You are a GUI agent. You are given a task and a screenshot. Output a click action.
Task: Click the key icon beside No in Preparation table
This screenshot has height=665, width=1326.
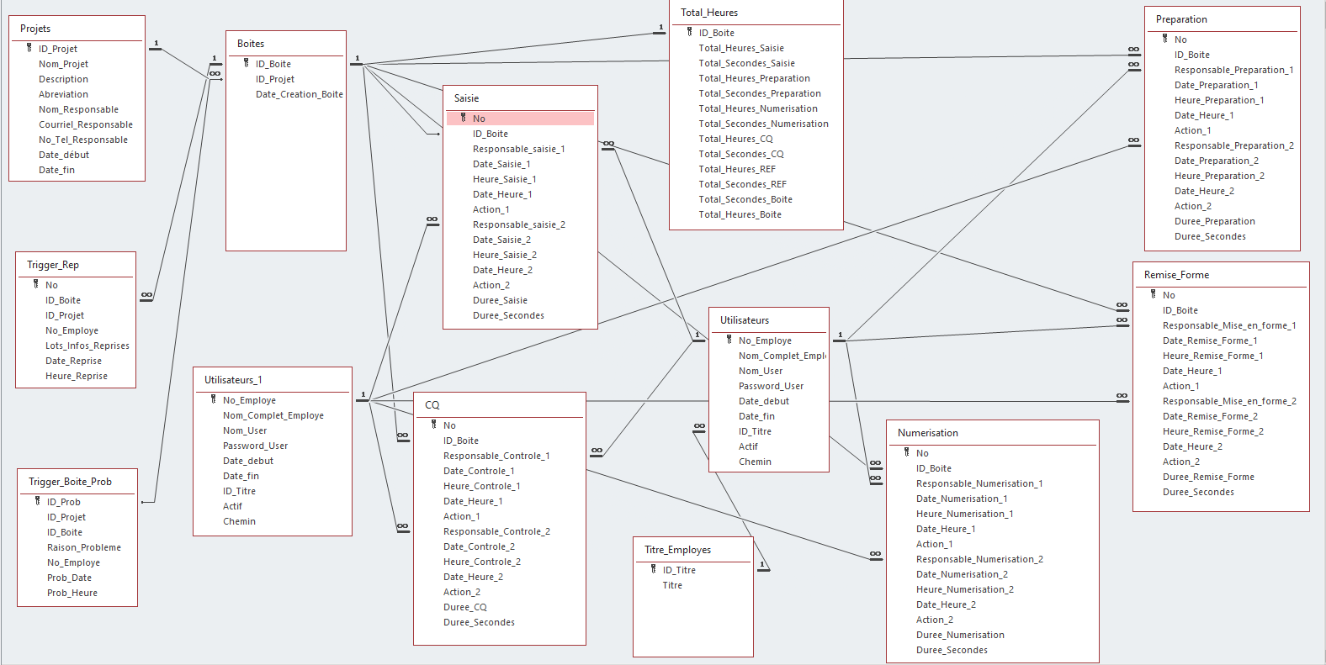(x=1164, y=40)
